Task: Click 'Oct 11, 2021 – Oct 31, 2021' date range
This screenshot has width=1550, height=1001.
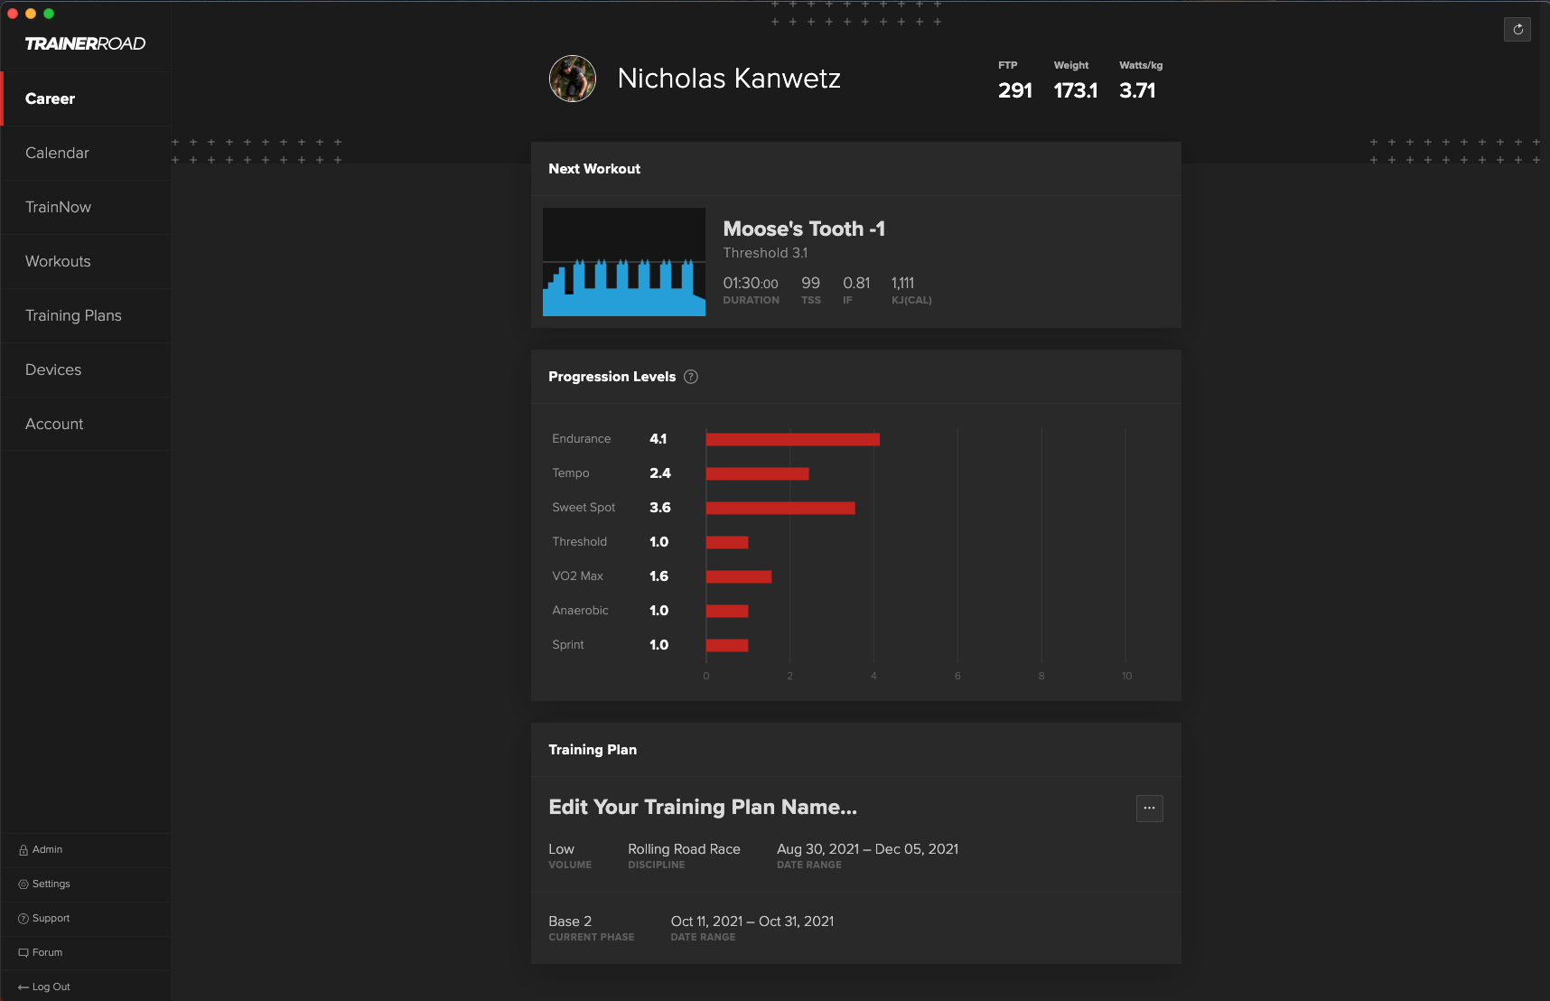Action: click(x=752, y=921)
